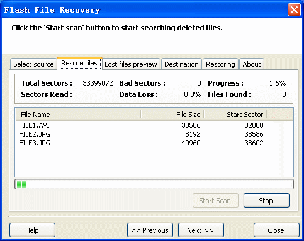Sort by the File Size column header
Screen dimensions: 304x241
172,115
